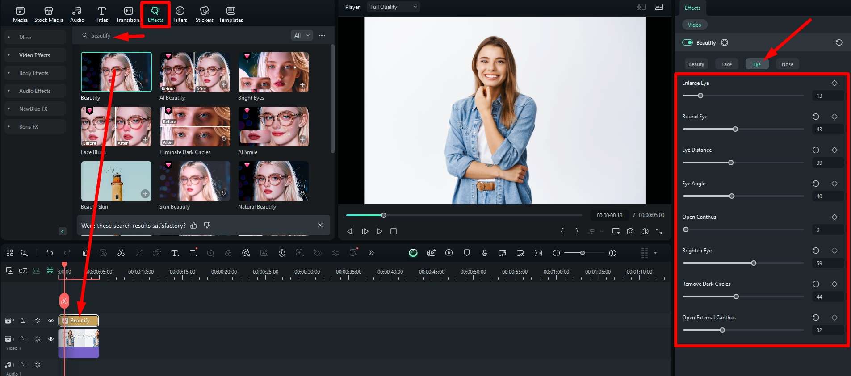This screenshot has width=851, height=376.
Task: Select the Beauty tab in Beautify settings
Action: (696, 64)
